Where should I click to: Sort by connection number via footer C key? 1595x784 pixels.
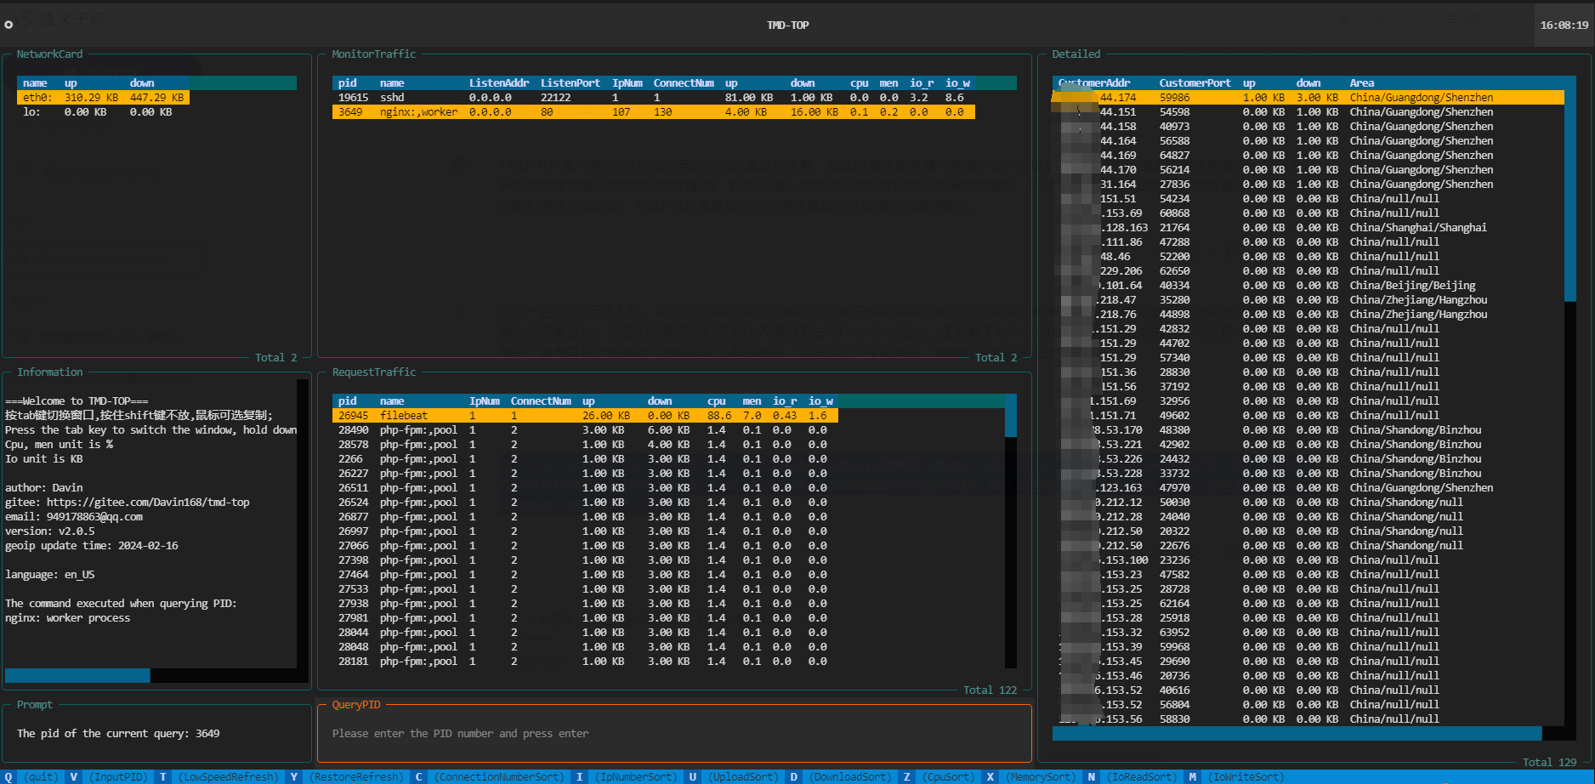[x=488, y=777]
